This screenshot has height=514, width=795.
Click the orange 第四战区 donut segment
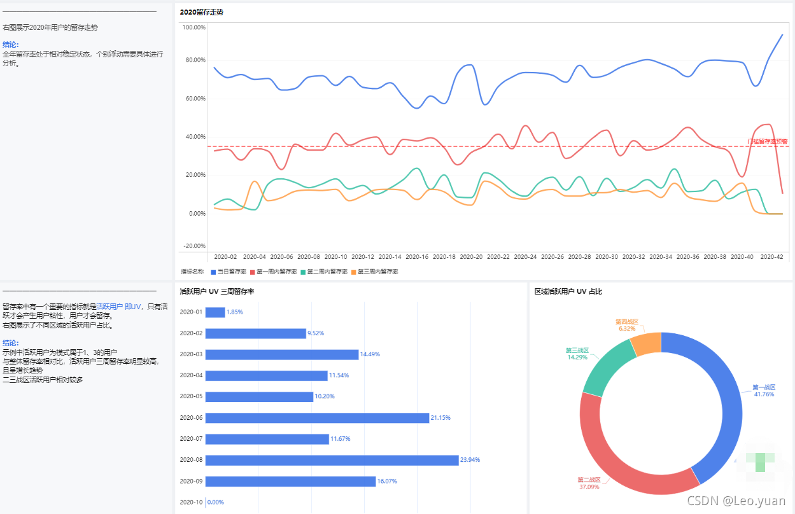click(x=646, y=343)
